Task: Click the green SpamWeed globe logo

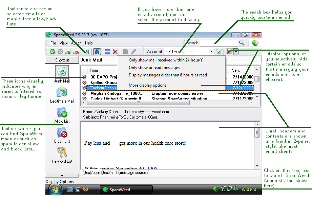Action: 255,43
